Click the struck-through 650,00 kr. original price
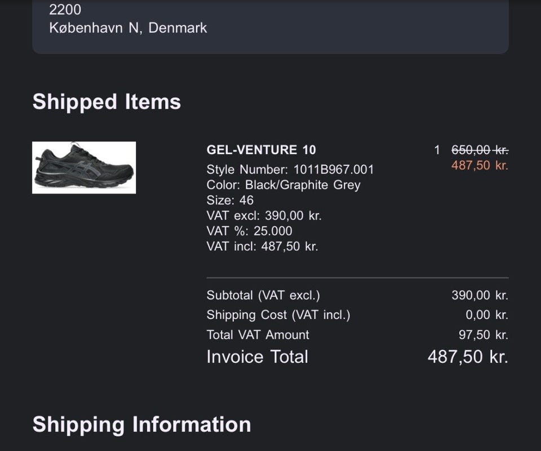Screen dimensions: 541x451 [x=480, y=150]
